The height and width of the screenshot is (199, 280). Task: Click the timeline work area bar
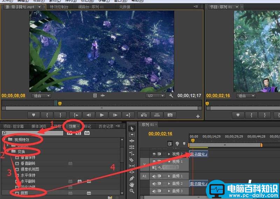[x=225, y=145]
